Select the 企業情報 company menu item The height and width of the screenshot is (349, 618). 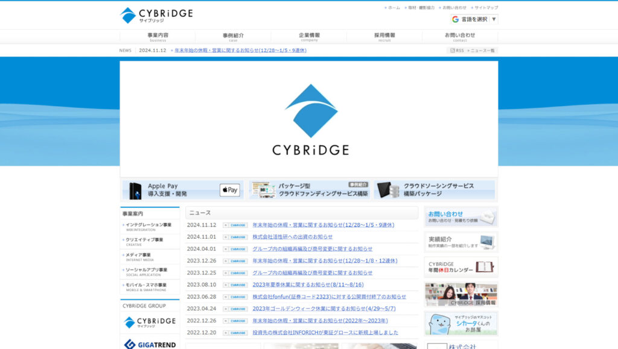pos(309,37)
